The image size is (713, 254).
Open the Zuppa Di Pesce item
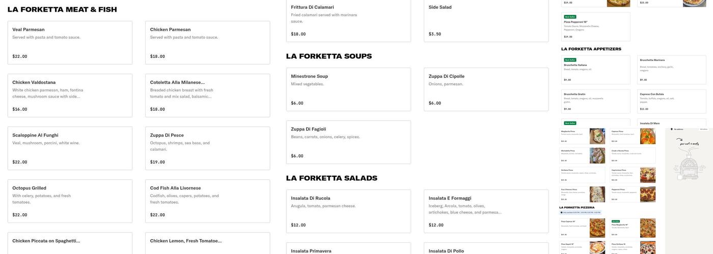pos(207,148)
